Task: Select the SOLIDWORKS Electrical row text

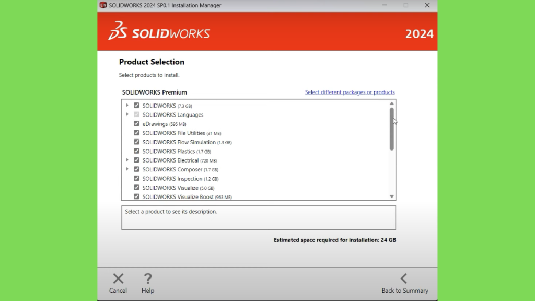Action: point(180,160)
